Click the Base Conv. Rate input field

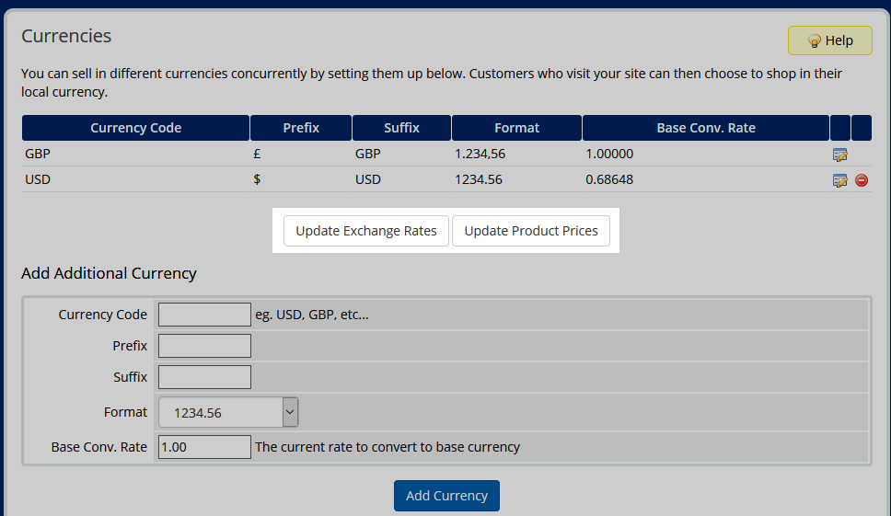pos(204,447)
